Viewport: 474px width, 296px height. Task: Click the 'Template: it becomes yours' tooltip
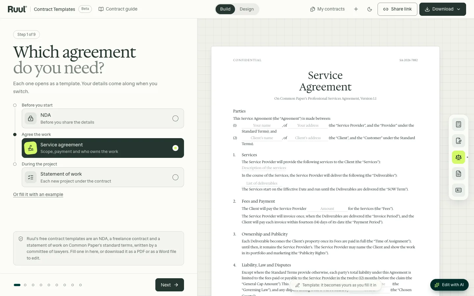[336, 285]
